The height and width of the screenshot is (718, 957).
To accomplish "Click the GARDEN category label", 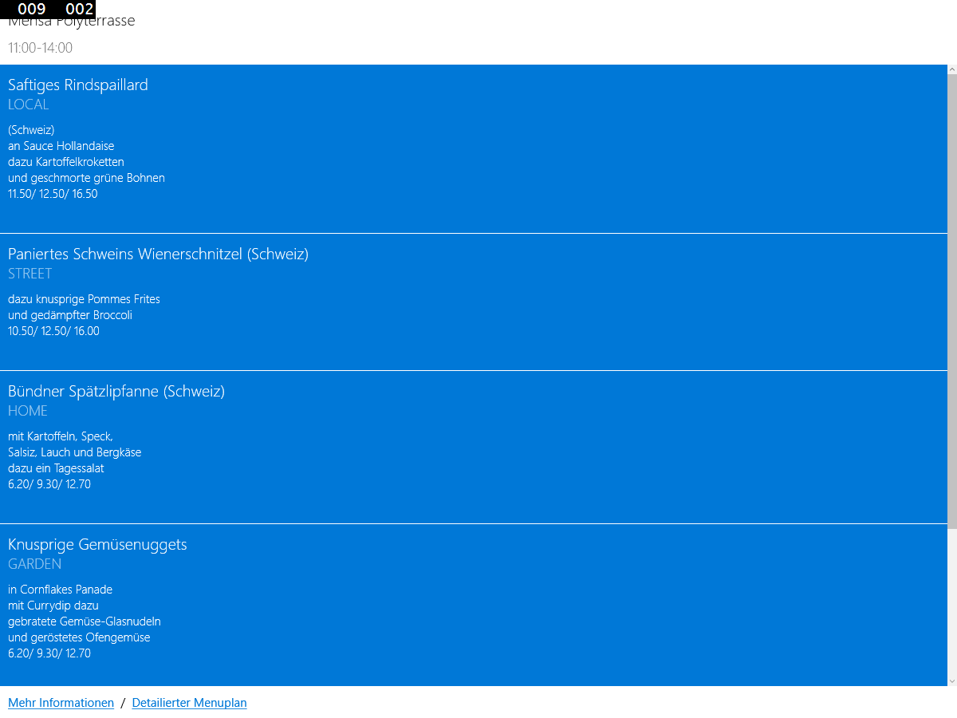I will (x=35, y=564).
